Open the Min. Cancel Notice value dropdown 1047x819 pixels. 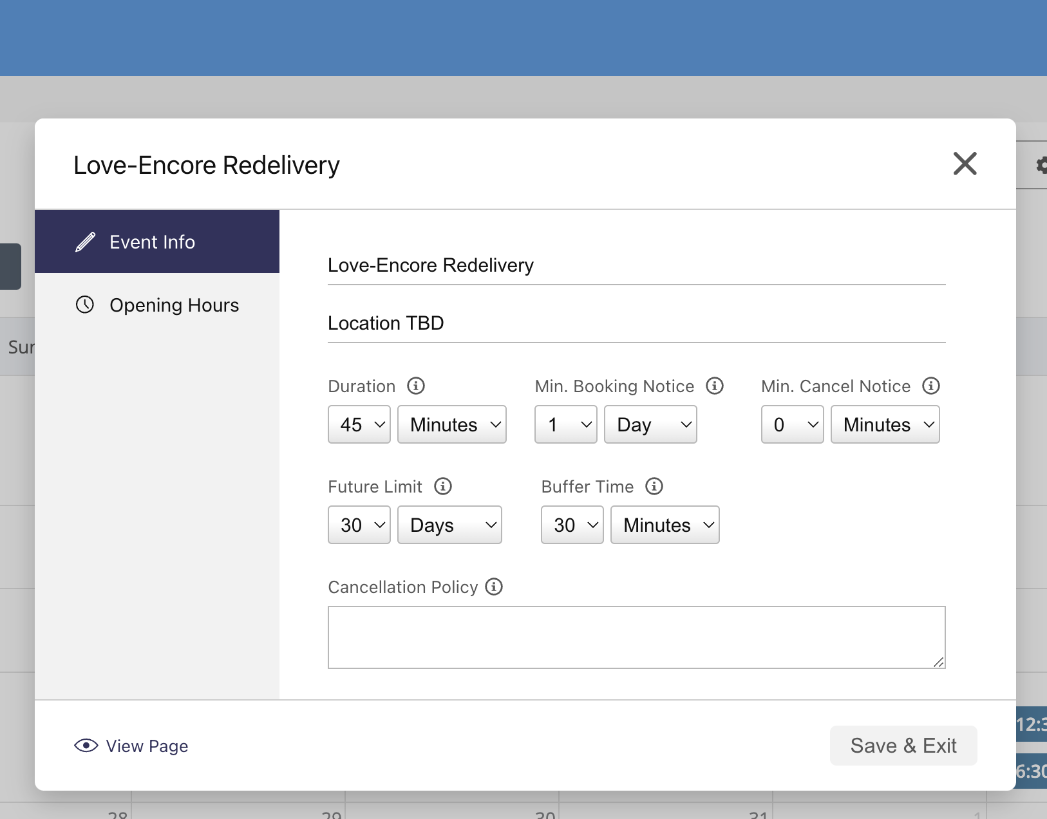[792, 424]
